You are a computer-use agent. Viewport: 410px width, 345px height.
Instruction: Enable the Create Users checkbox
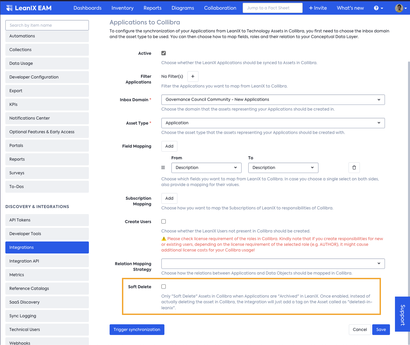point(163,221)
